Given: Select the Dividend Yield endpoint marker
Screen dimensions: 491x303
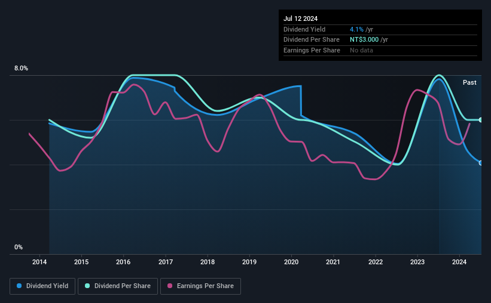Looking at the screenshot, I should coord(481,163).
